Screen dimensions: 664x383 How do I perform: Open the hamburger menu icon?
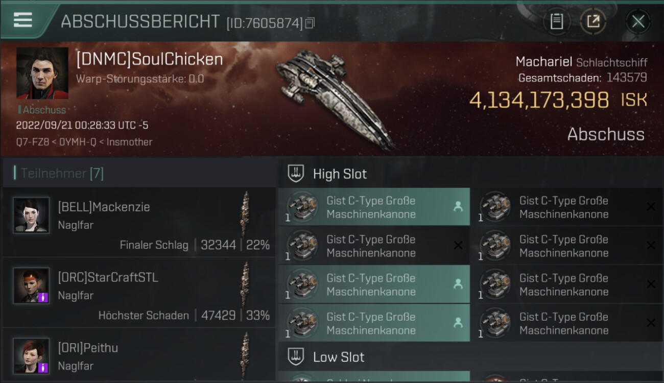[x=23, y=20]
